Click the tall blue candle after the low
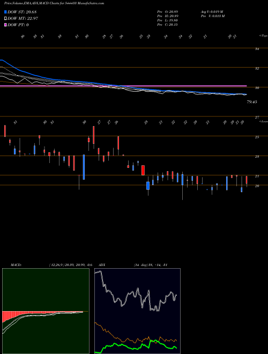Viewport: 268px width, 354px height. 84,167
